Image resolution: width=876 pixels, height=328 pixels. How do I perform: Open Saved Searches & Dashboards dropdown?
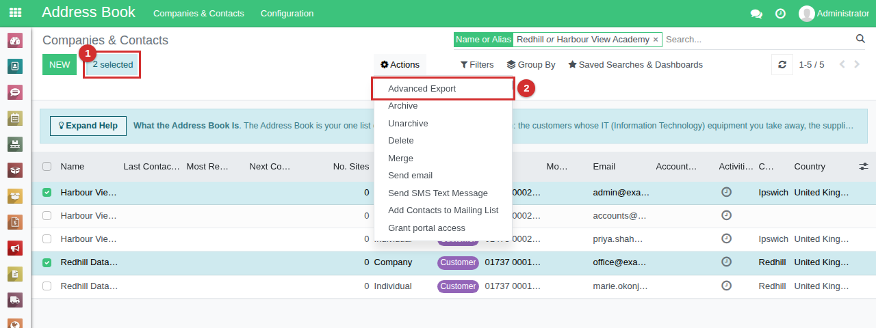(635, 65)
